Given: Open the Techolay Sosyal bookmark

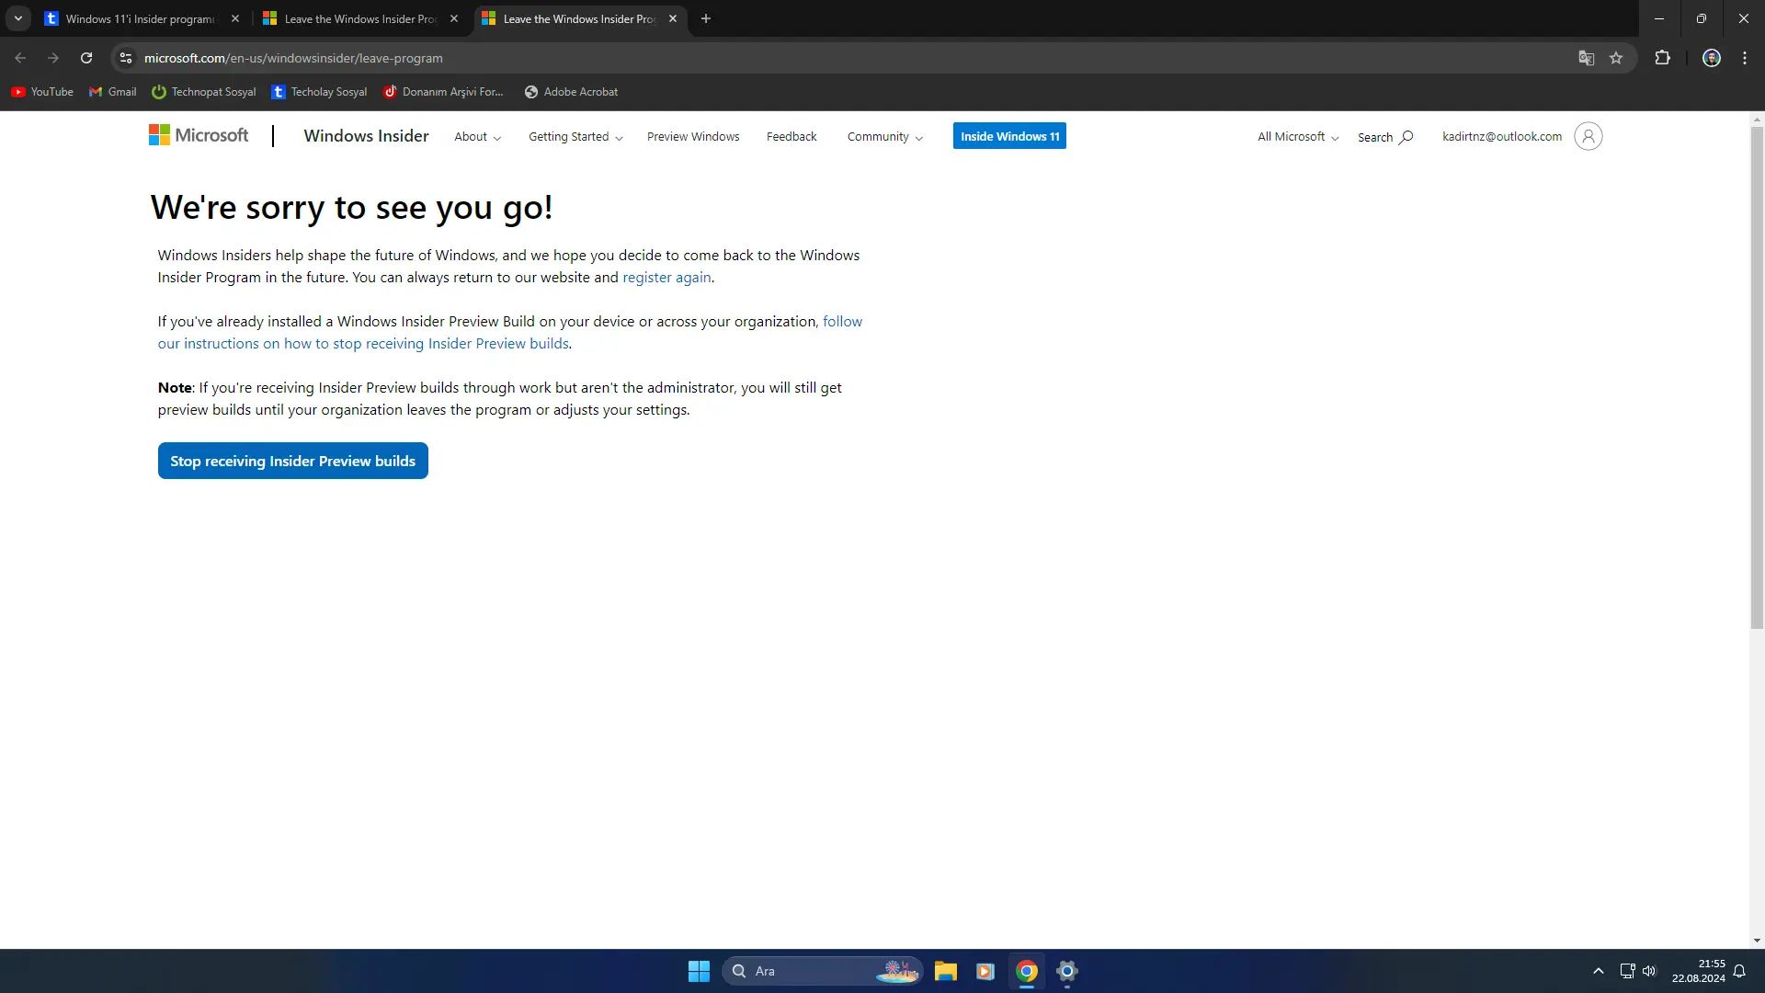Looking at the screenshot, I should coord(319,92).
